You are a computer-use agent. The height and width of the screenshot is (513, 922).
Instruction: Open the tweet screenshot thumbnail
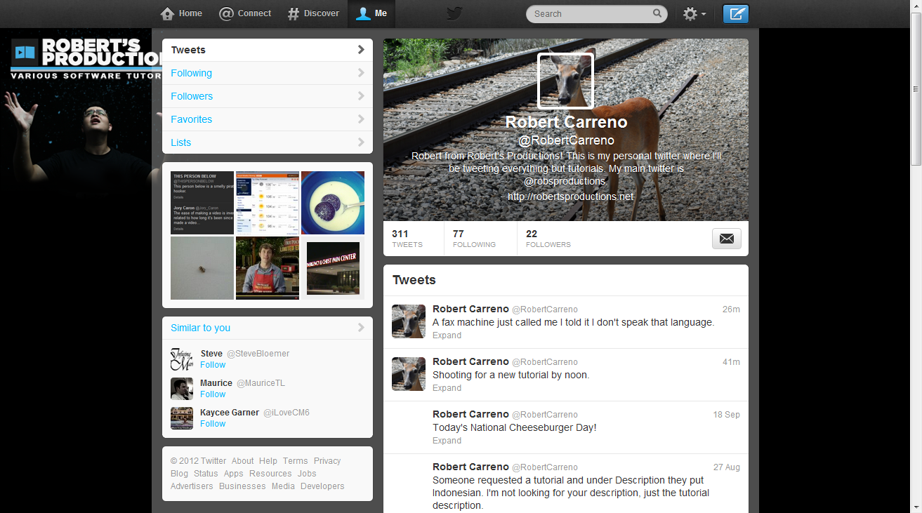click(x=202, y=203)
